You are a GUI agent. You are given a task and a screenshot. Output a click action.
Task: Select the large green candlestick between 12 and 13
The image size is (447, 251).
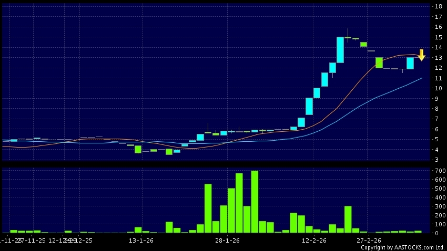click(x=379, y=62)
